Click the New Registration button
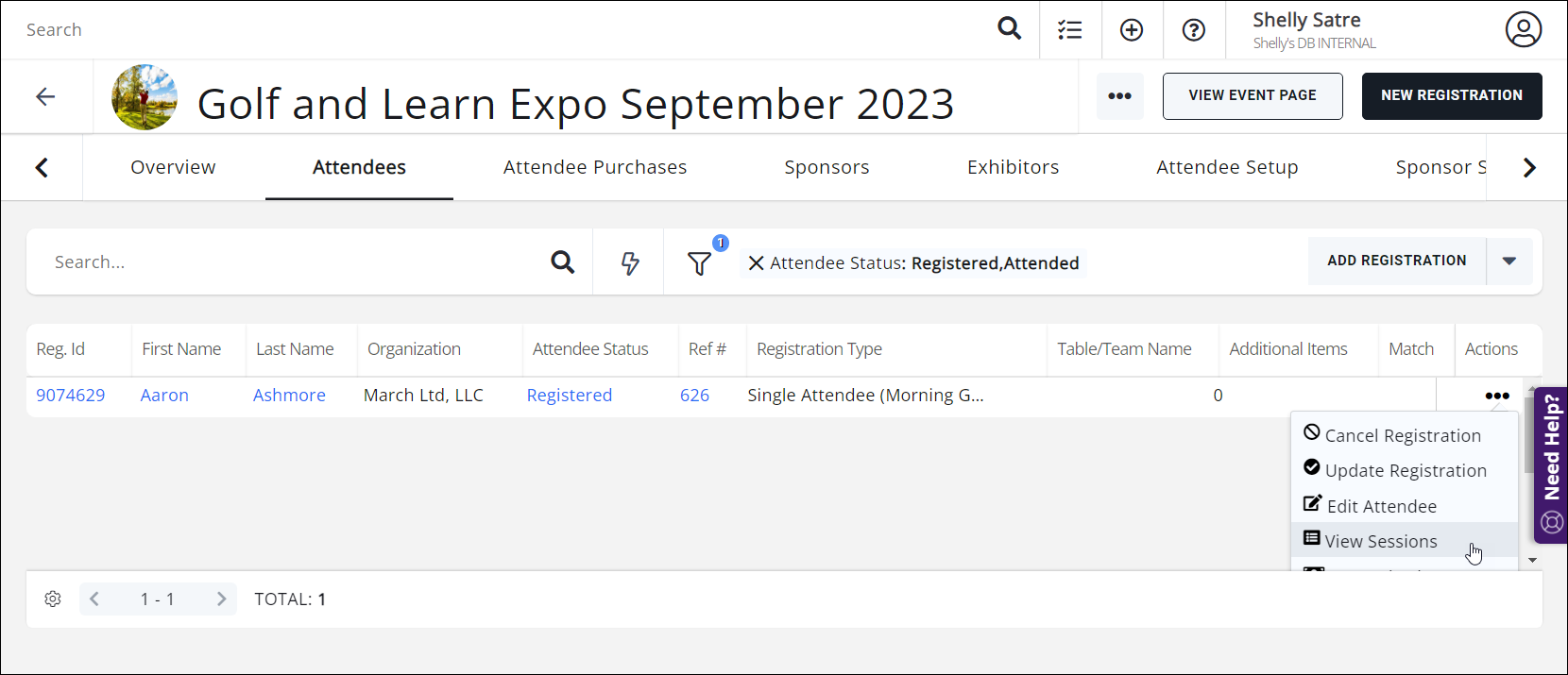The height and width of the screenshot is (675, 1568). (1451, 96)
